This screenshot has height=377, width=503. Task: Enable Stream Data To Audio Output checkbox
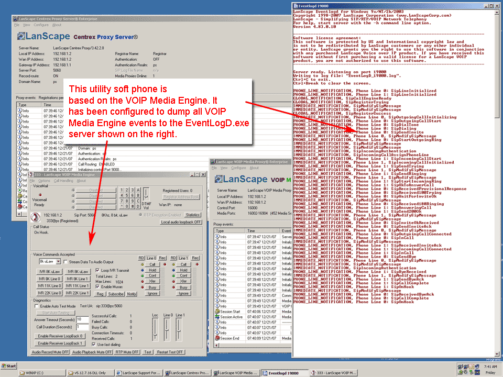coord(65,262)
